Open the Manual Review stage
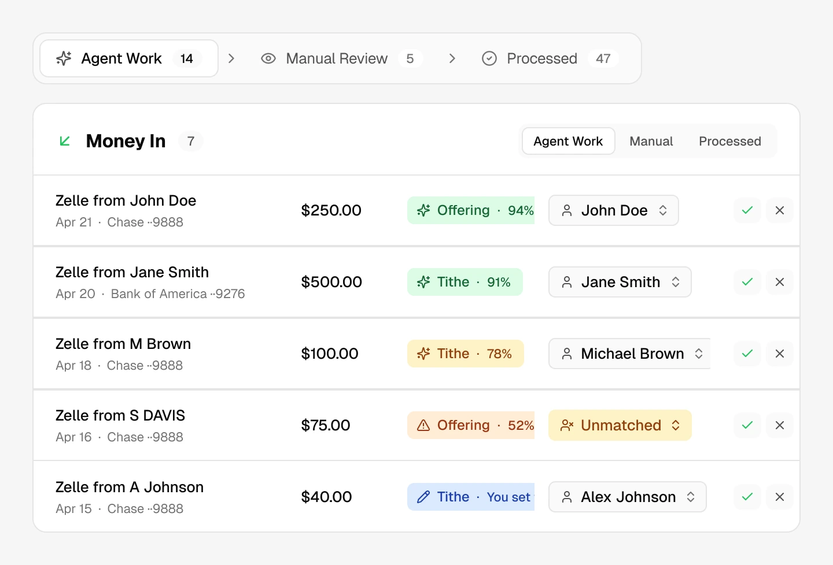Viewport: 833px width, 565px height. [x=341, y=58]
